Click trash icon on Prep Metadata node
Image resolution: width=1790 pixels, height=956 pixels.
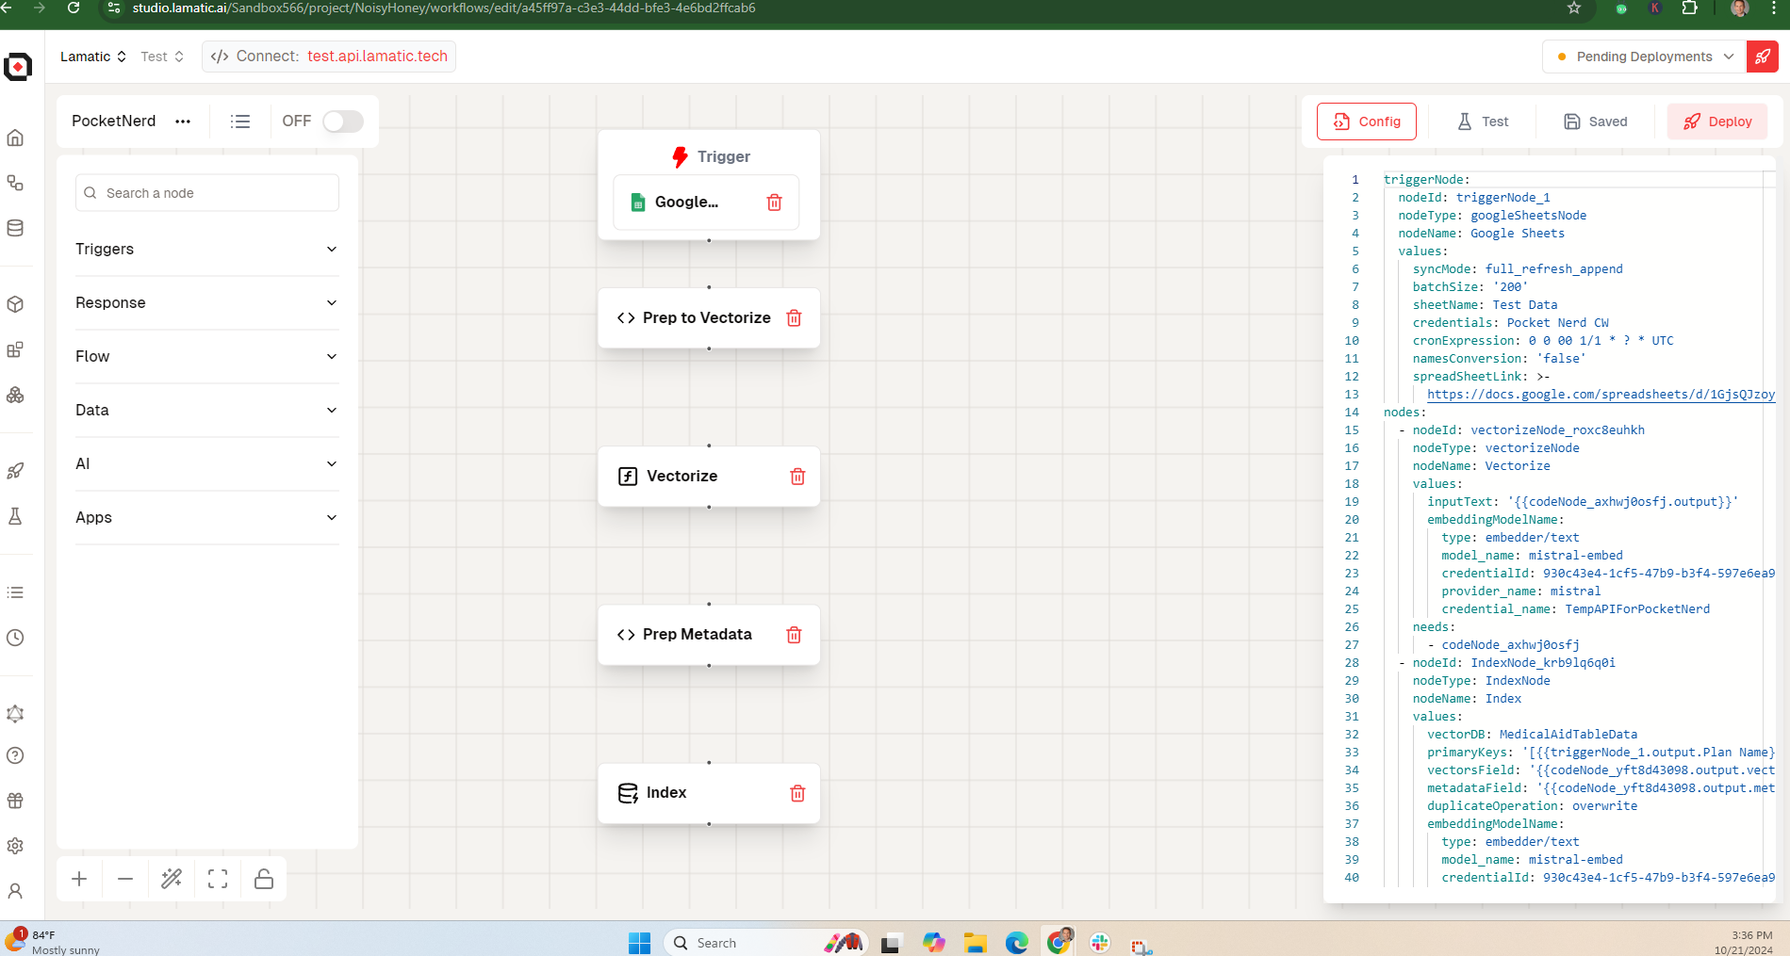[794, 635]
